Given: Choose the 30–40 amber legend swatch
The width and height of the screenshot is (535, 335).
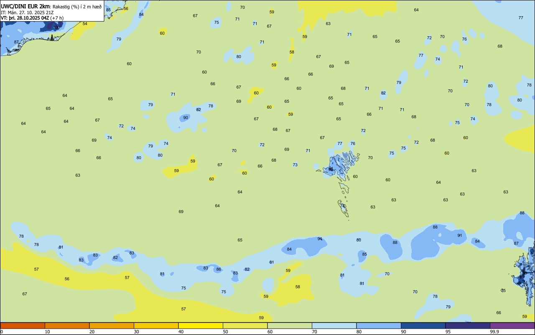Looking at the screenshot, I should (156, 325).
